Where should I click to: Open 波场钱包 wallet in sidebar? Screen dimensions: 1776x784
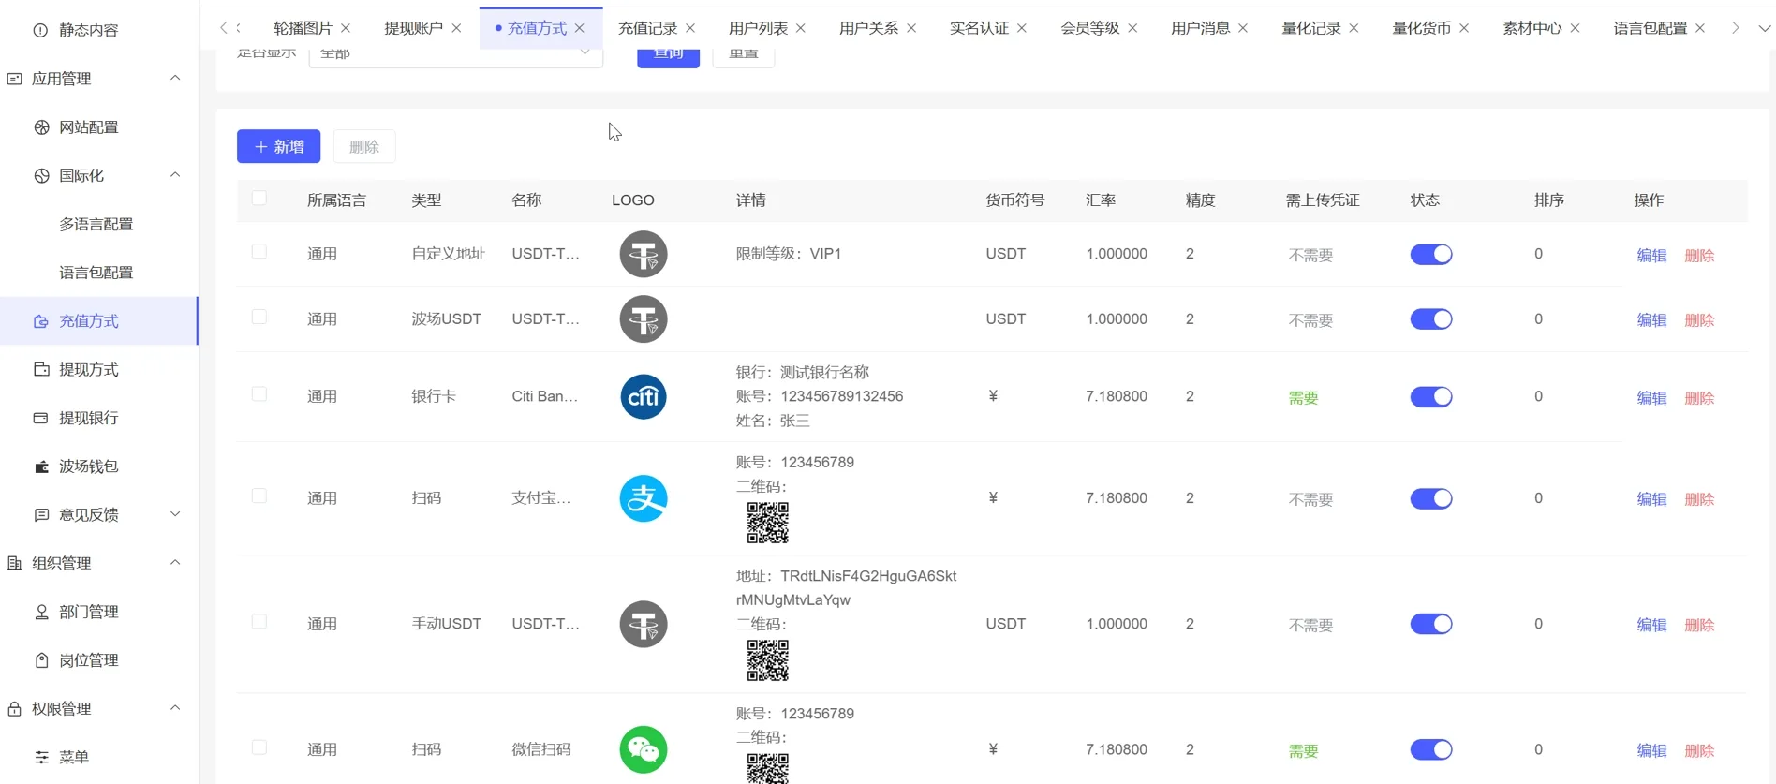[x=88, y=466]
